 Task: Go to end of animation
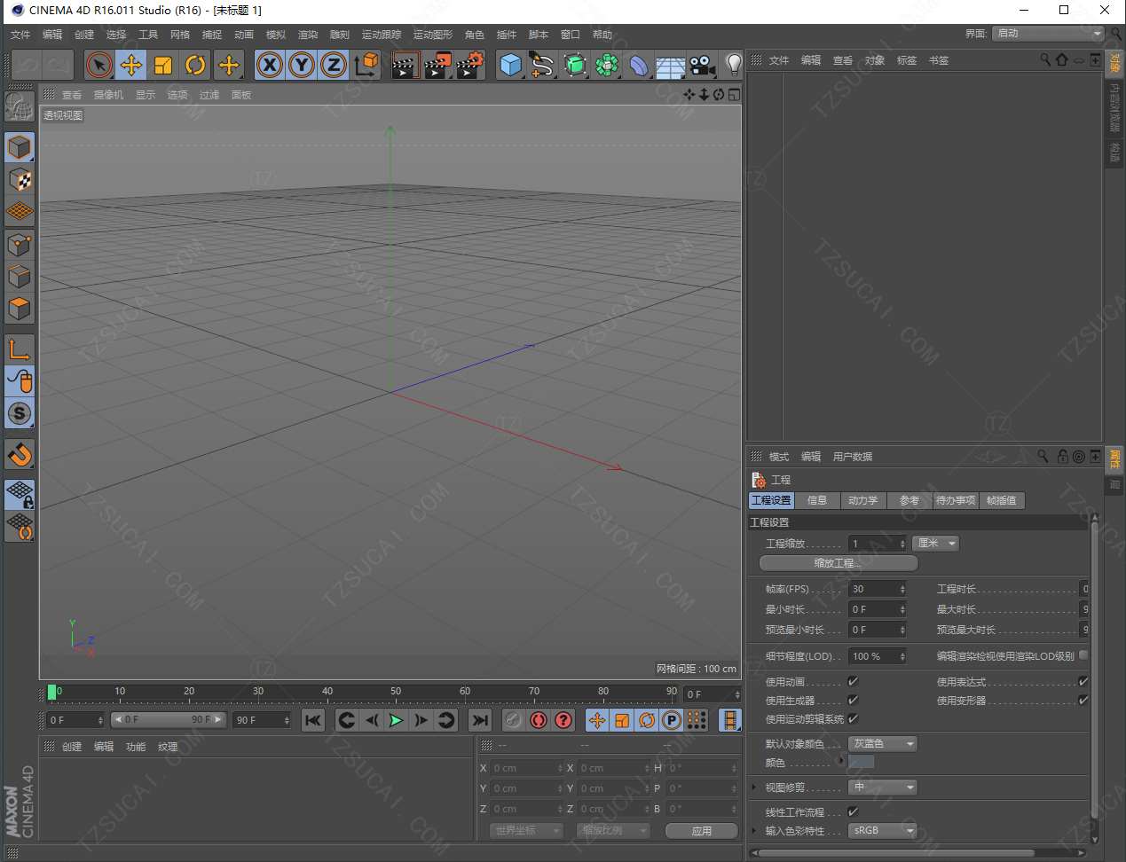tap(480, 720)
